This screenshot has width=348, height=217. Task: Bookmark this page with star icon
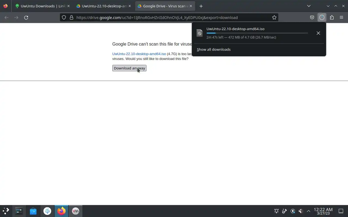click(274, 17)
